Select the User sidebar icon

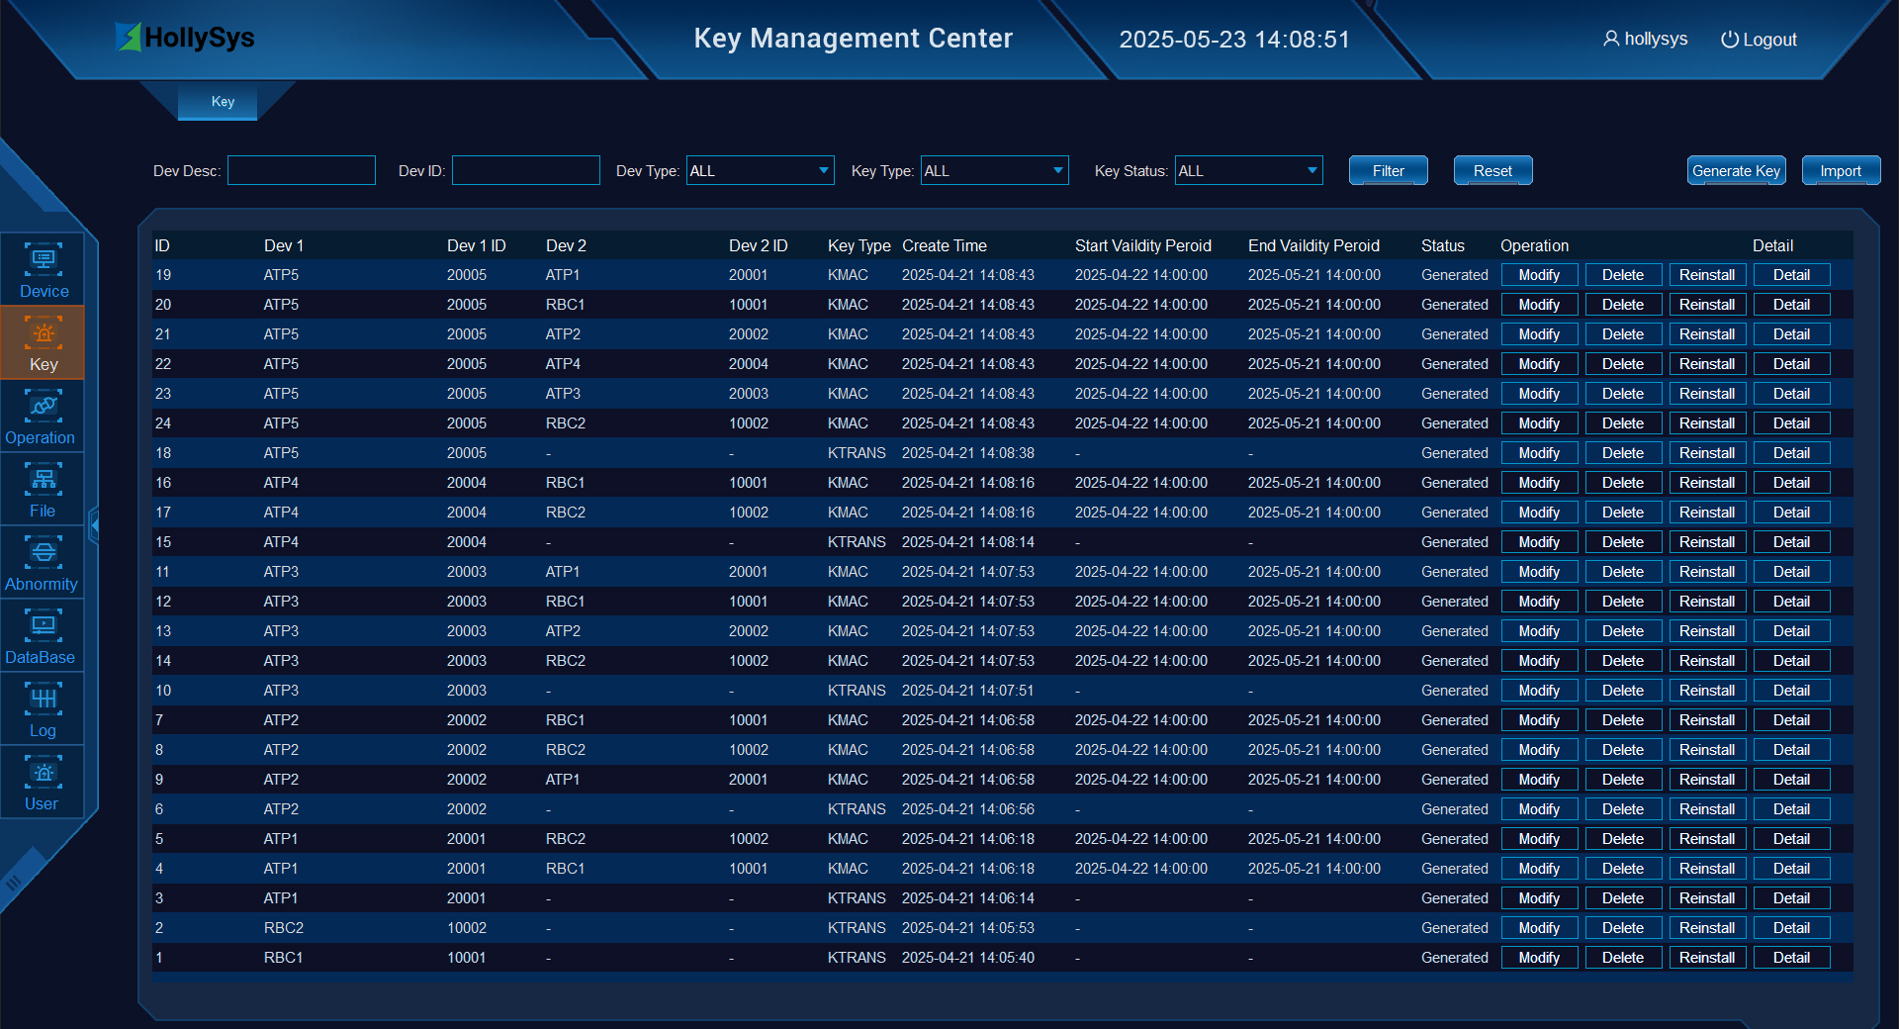(x=43, y=773)
